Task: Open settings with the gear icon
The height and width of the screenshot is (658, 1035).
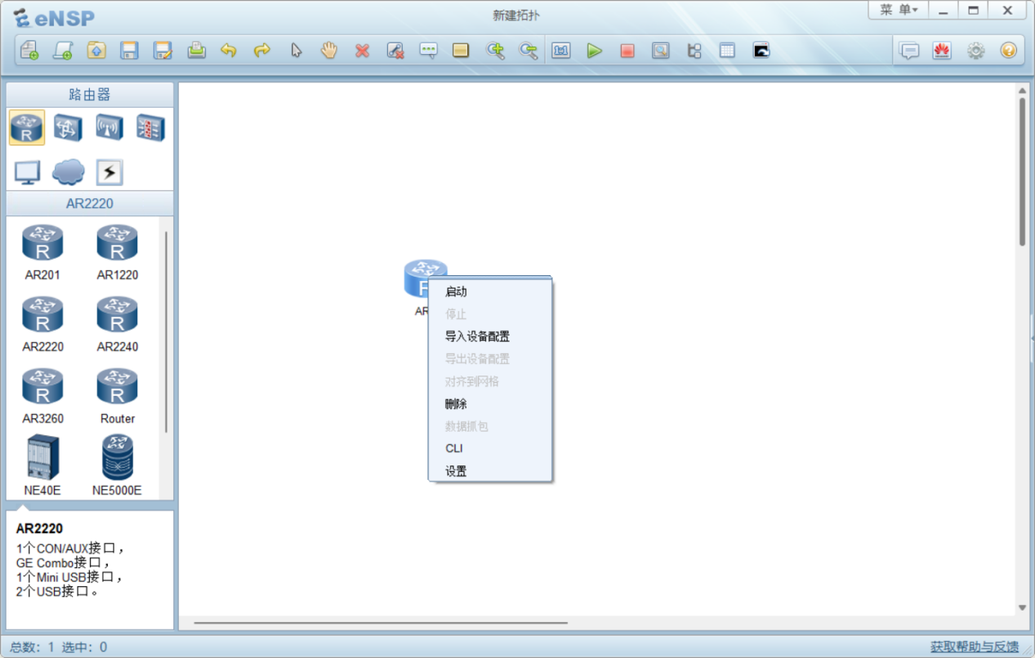Action: [x=975, y=51]
